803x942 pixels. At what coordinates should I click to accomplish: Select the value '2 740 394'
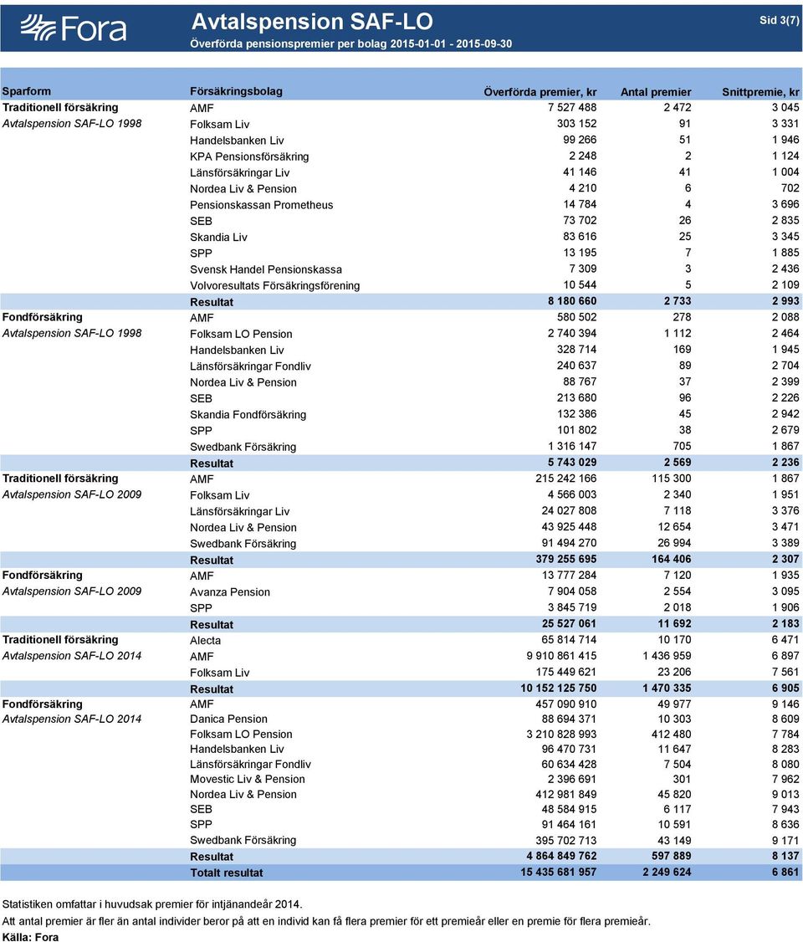(572, 334)
